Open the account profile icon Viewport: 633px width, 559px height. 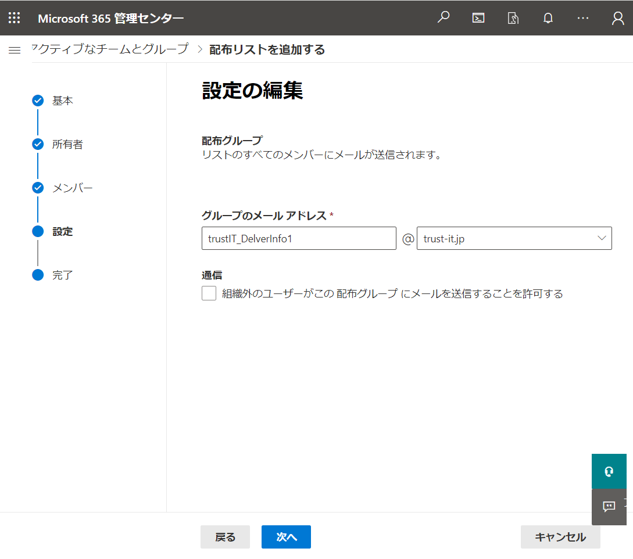[618, 18]
